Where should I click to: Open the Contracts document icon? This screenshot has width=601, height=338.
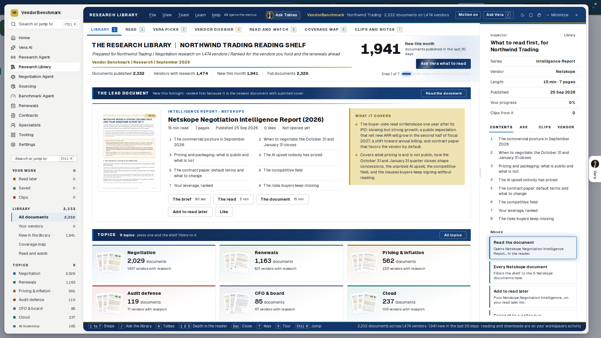coord(13,115)
